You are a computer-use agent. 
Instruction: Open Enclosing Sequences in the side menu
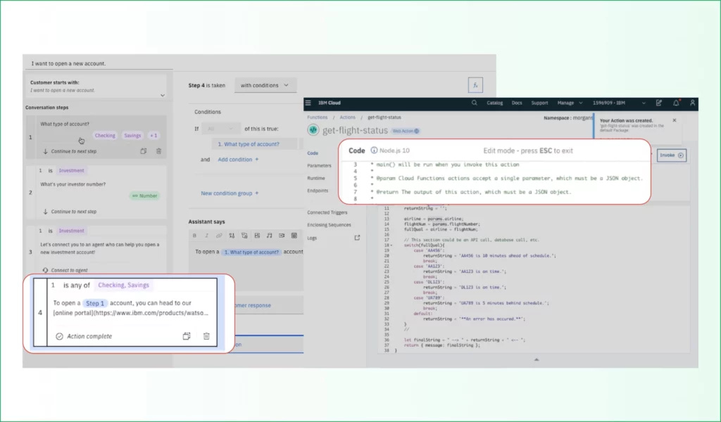[330, 225]
